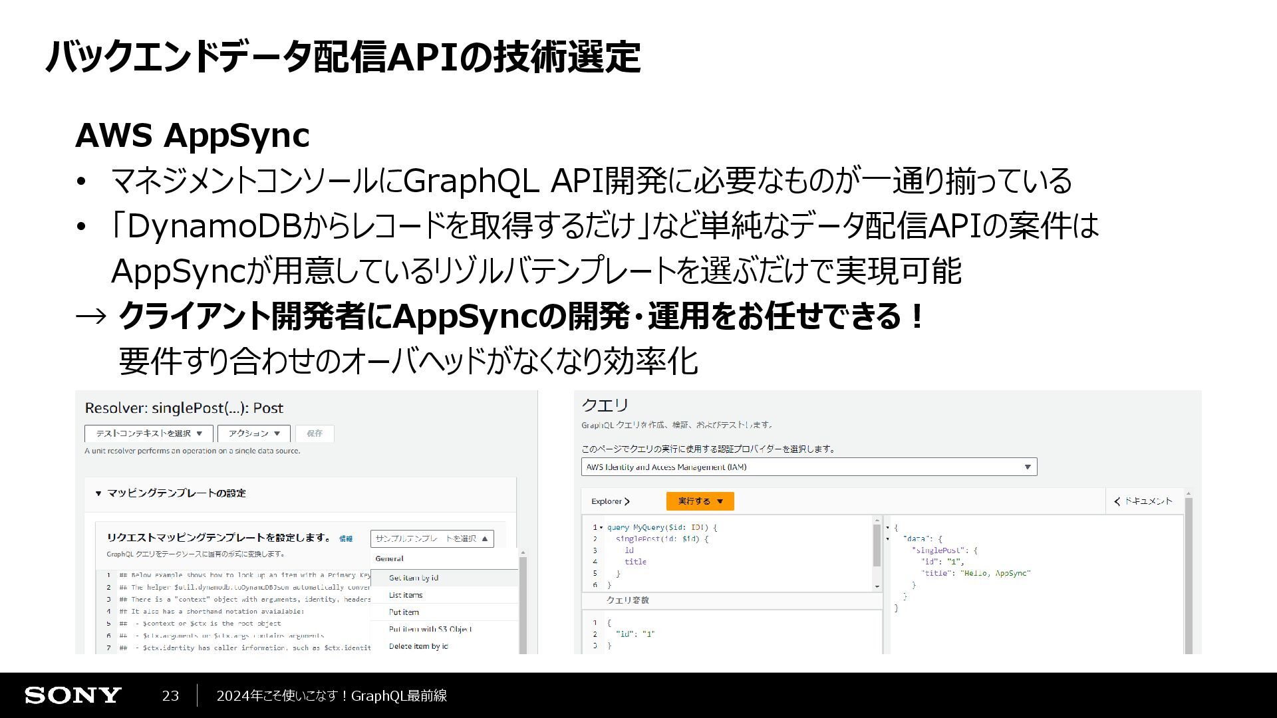The height and width of the screenshot is (718, 1277).
Task: Click the slide page number 23
Action: pyautogui.click(x=170, y=696)
